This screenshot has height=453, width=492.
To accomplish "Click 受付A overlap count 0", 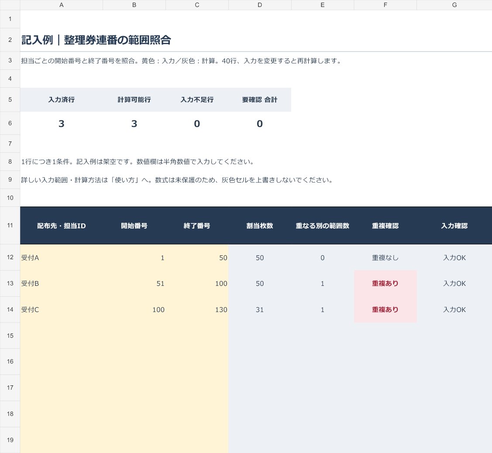I will [x=323, y=257].
